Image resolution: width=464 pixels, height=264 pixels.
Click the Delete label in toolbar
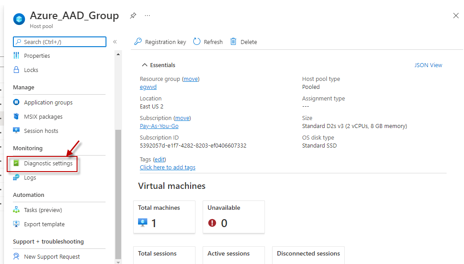pos(248,42)
